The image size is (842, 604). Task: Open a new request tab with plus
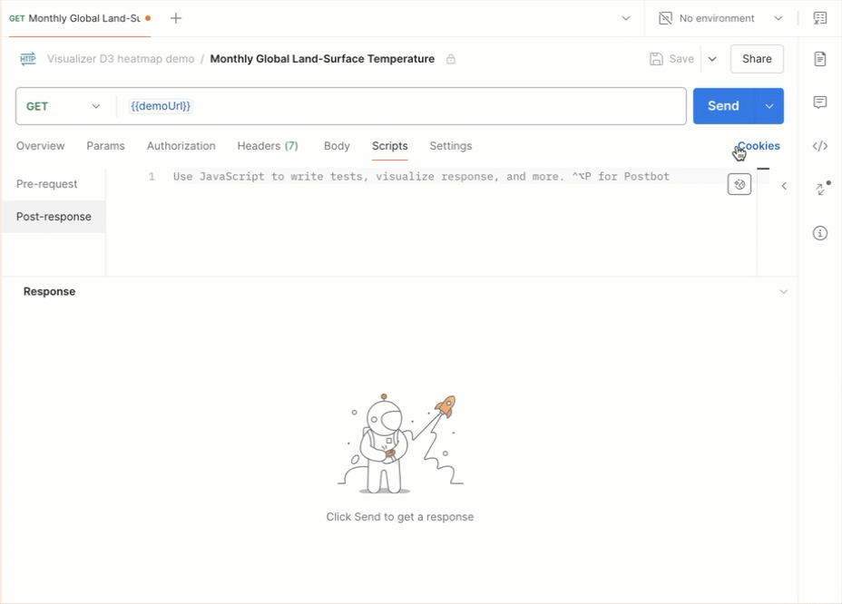tap(175, 17)
